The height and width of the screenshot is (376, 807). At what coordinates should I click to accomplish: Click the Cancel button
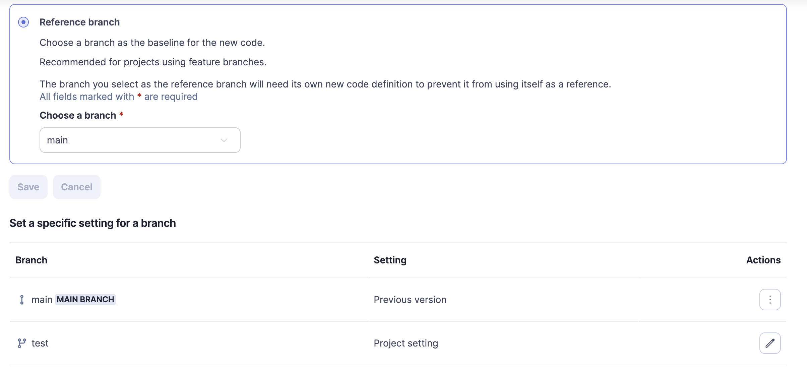pos(76,187)
